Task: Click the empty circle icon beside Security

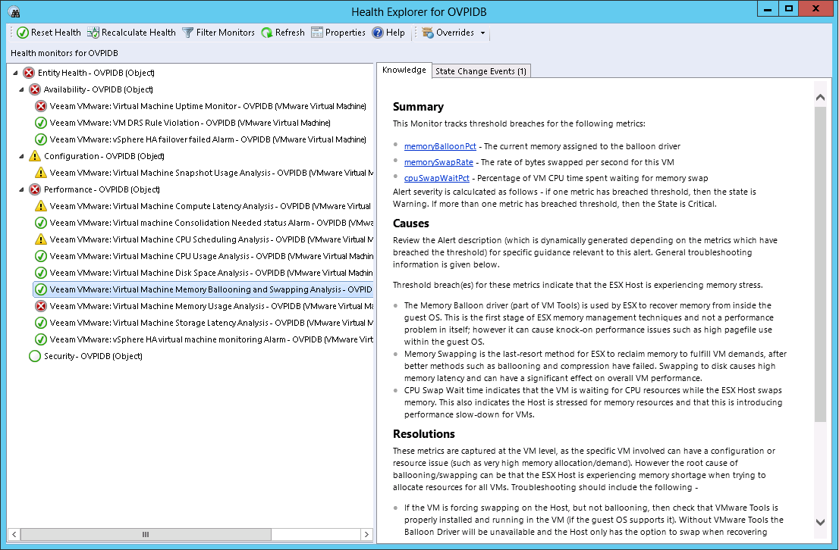Action: 35,356
